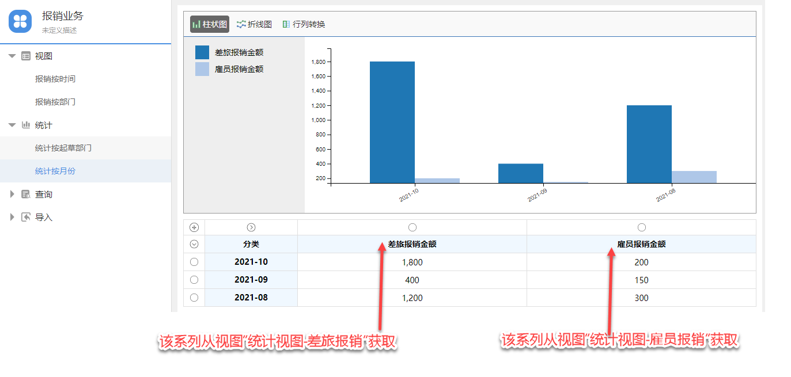Click the 导入 import icon in sidebar
This screenshot has height=377, width=791.
click(x=26, y=217)
